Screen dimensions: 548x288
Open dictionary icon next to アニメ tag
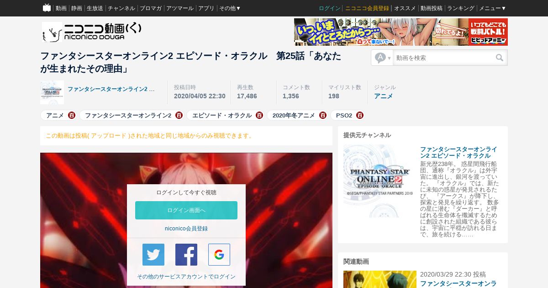click(x=72, y=115)
